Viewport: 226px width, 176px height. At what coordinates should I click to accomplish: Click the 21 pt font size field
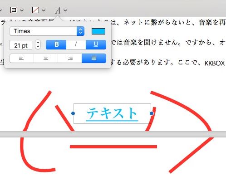coord(21,45)
